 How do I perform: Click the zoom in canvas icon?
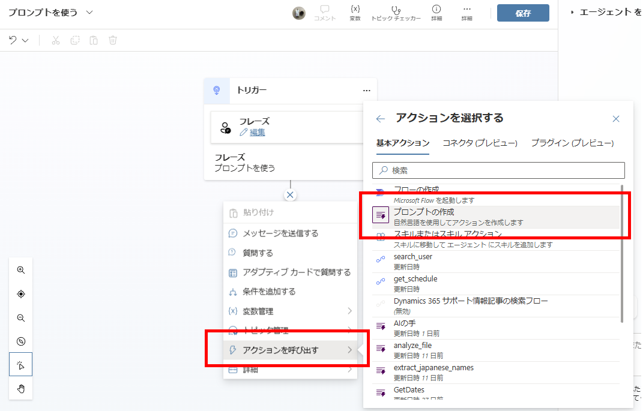point(21,270)
